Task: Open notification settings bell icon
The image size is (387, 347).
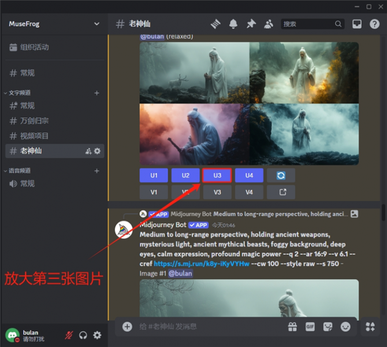Action: (233, 24)
